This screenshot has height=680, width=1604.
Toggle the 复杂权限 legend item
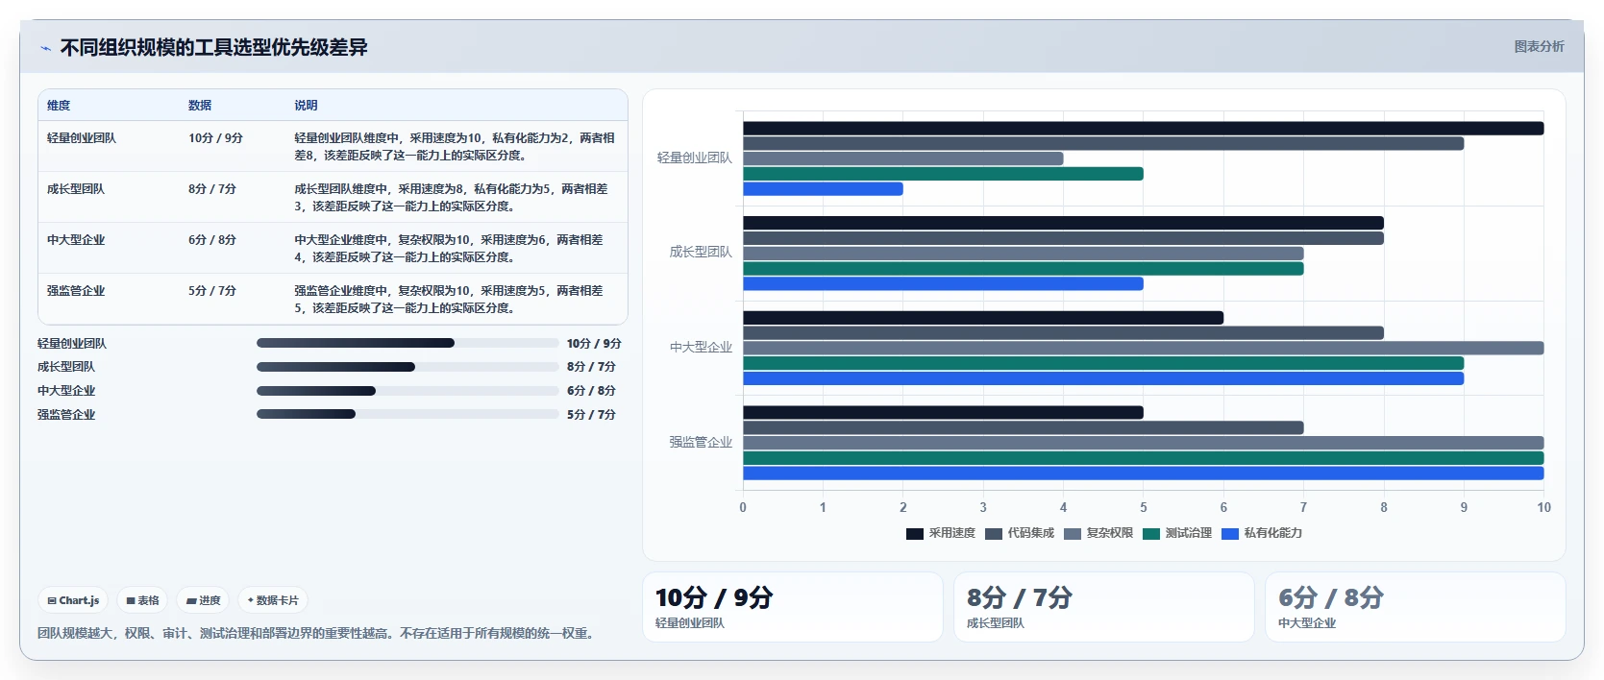click(1098, 533)
